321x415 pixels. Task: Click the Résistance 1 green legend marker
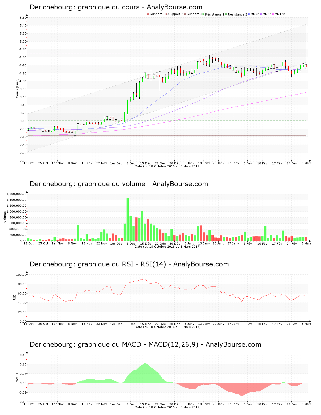point(204,14)
